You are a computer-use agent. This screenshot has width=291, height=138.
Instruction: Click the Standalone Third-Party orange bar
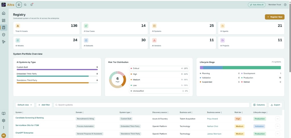tap(53, 83)
